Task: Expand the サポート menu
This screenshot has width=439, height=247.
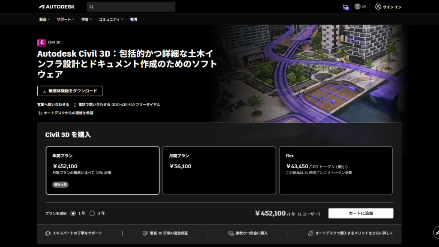Action: click(66, 20)
